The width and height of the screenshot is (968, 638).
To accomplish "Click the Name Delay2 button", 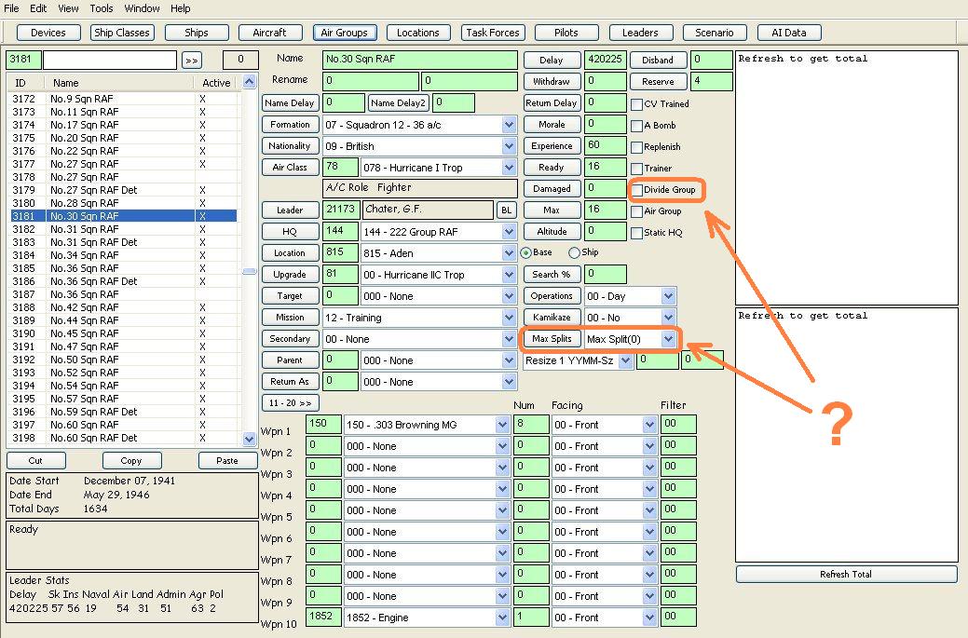I will (x=398, y=103).
